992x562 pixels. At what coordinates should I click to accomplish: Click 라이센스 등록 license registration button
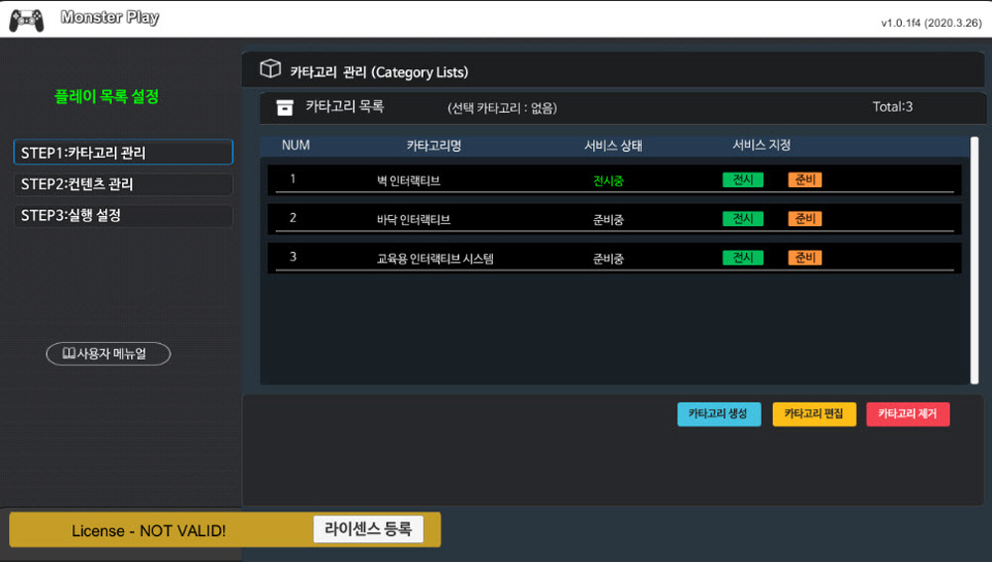pos(368,529)
